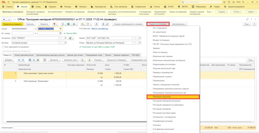Click the Комментарий input field
The height and width of the screenshot is (133, 259).
pyautogui.click(x=80, y=128)
